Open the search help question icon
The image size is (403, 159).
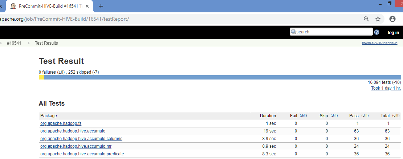click(376, 32)
